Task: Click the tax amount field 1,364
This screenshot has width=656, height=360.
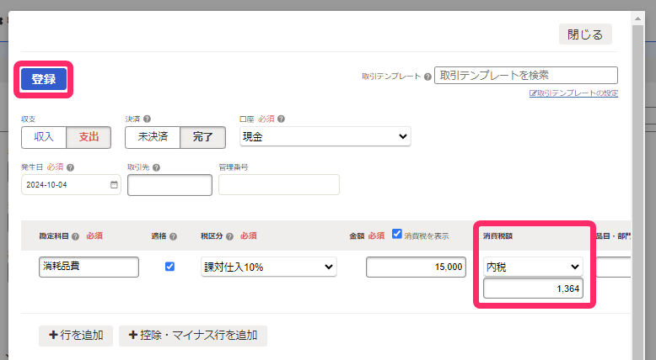Action: [533, 289]
